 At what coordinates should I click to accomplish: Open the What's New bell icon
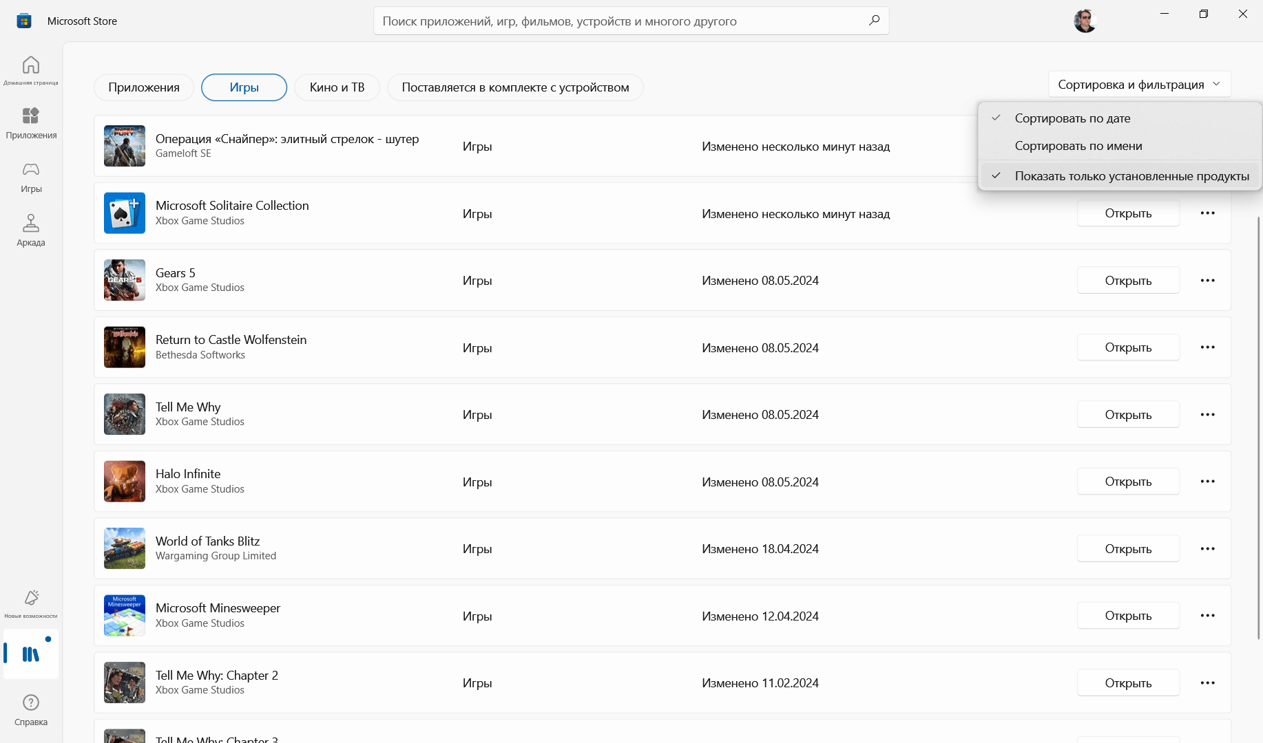point(31,603)
